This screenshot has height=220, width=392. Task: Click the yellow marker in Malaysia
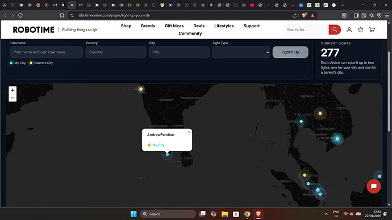pyautogui.click(x=305, y=175)
